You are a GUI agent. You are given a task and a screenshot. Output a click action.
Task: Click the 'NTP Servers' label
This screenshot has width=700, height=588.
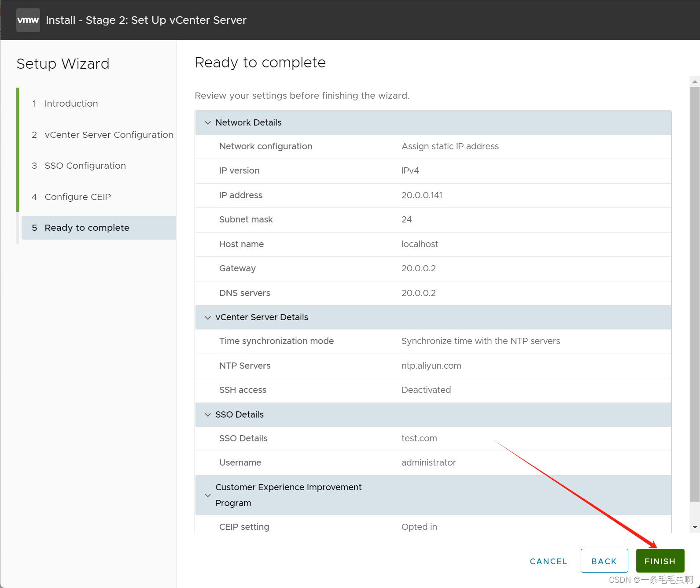(245, 366)
